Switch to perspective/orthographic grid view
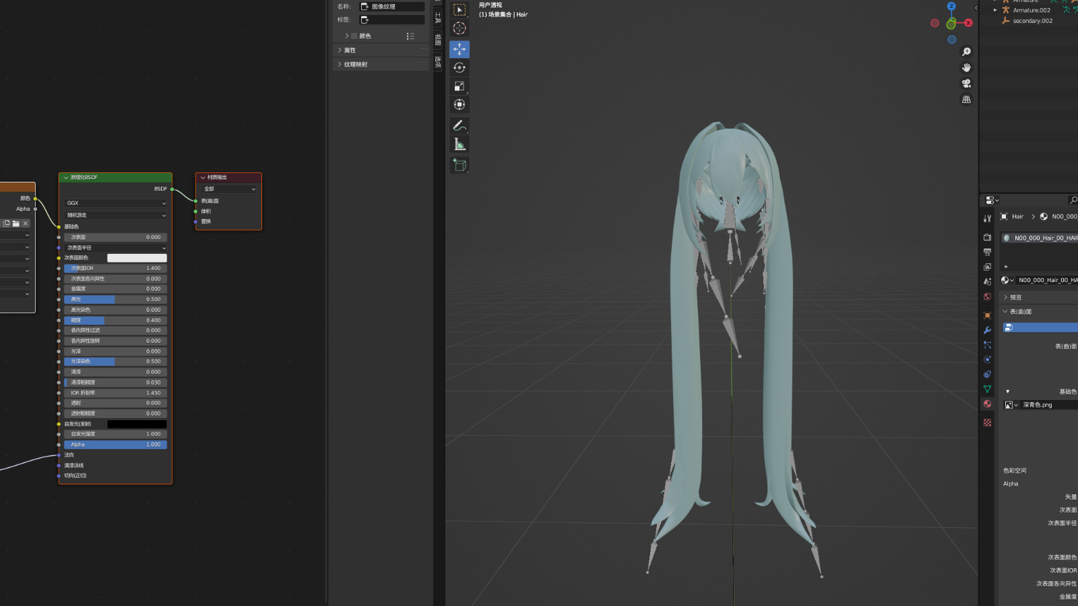Viewport: 1078px width, 606px height. point(966,100)
